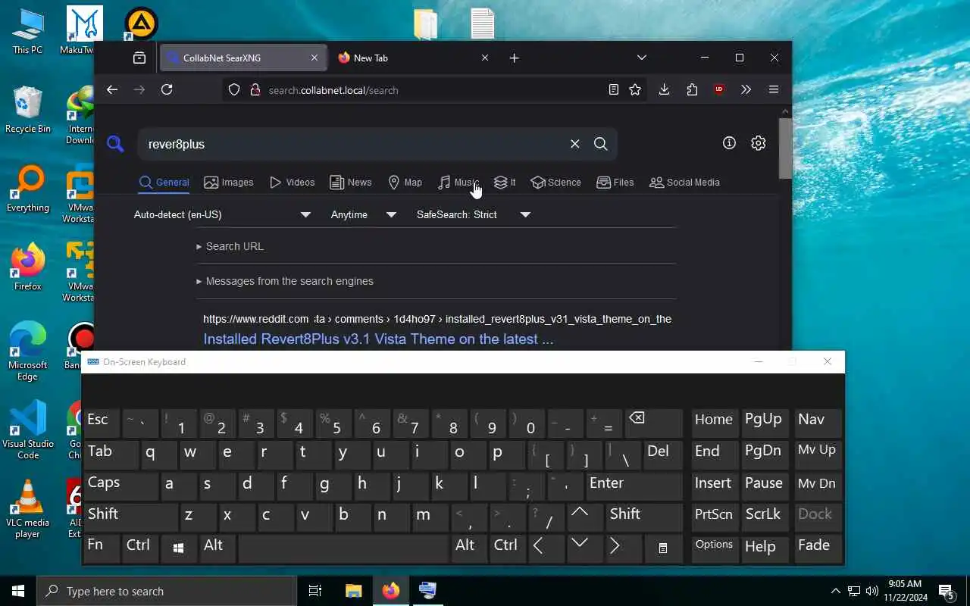This screenshot has width=970, height=606.
Task: Toggle the ScrLk key on keyboard
Action: [x=765, y=517]
